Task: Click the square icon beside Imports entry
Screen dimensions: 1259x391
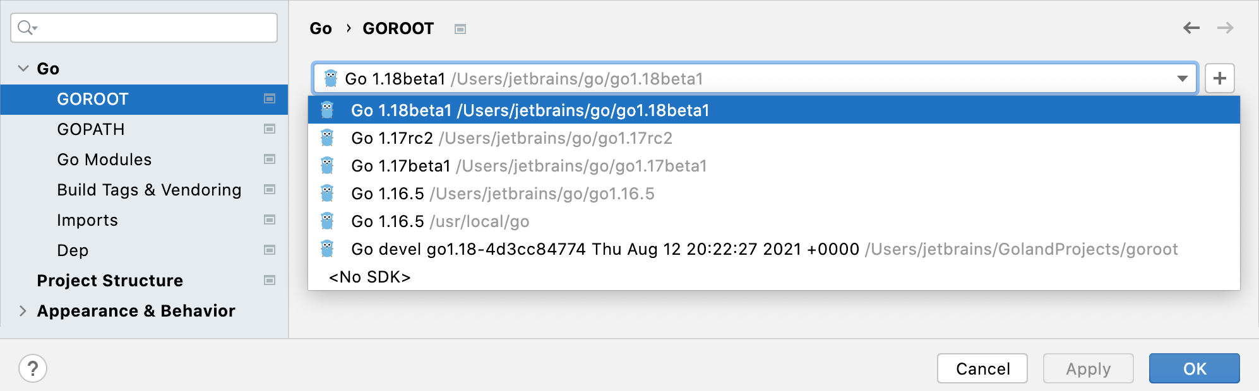Action: [x=270, y=219]
